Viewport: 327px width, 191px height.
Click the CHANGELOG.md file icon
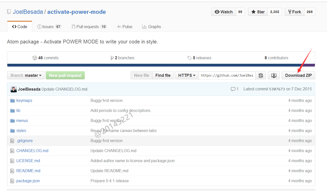12,151
